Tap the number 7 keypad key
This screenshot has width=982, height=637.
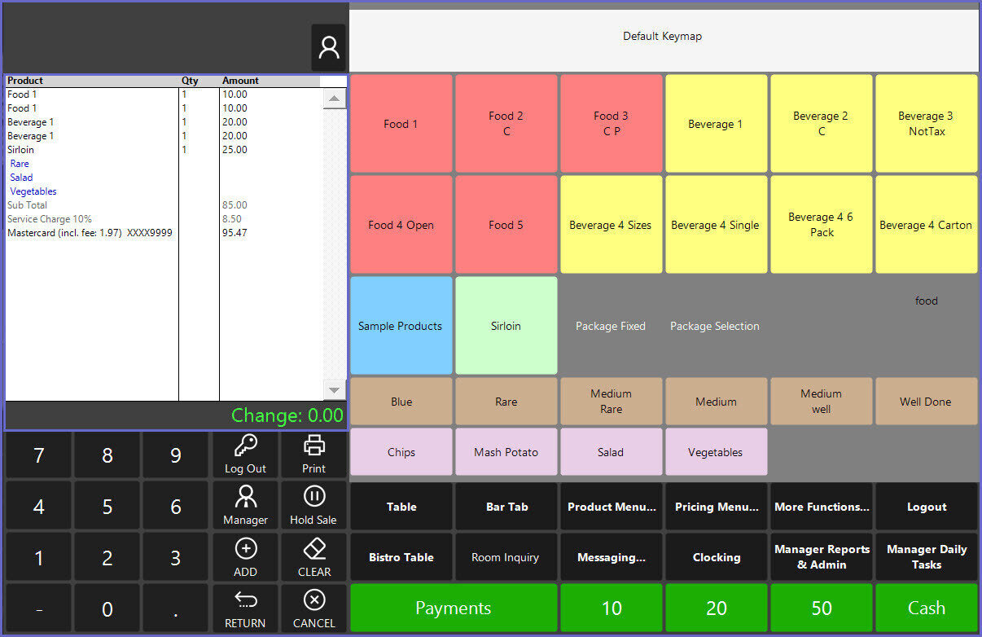pyautogui.click(x=38, y=455)
